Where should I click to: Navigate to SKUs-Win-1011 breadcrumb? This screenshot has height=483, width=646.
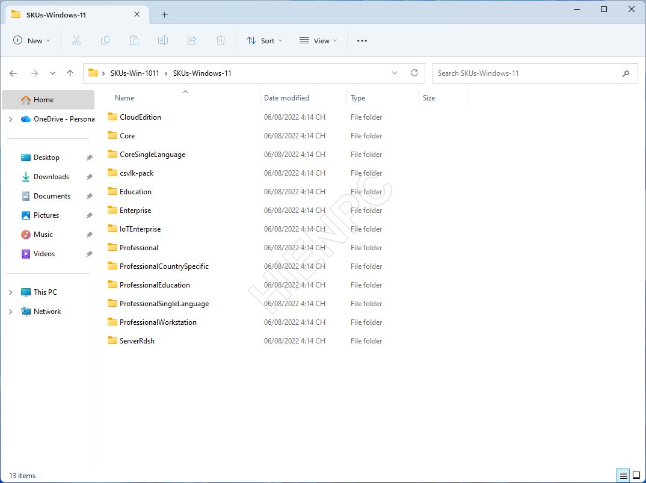point(135,73)
